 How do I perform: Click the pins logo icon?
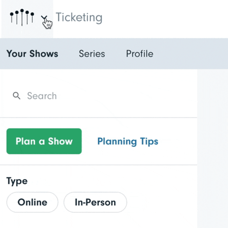coord(22,18)
